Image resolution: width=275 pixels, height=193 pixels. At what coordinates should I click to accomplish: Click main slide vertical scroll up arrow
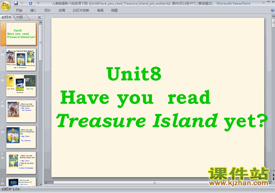coord(273,16)
